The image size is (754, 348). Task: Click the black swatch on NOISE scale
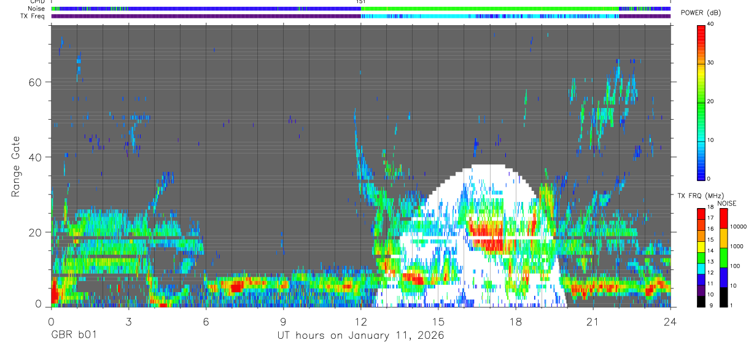pyautogui.click(x=725, y=297)
